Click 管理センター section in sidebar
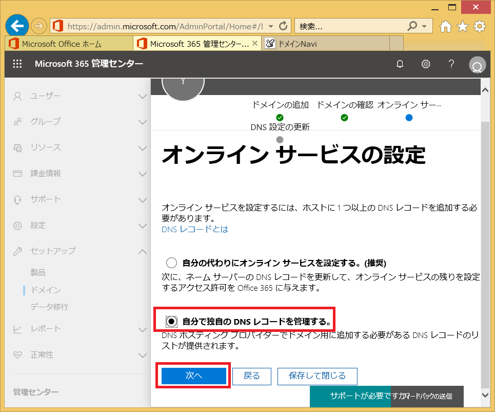 pos(36,392)
